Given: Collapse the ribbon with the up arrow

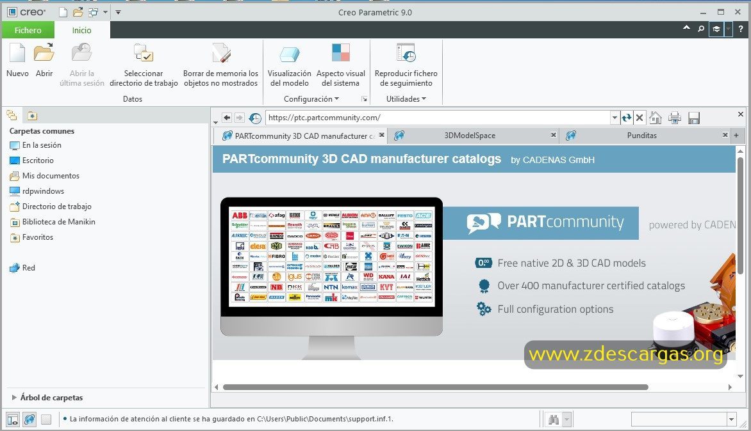Looking at the screenshot, I should 686,28.
